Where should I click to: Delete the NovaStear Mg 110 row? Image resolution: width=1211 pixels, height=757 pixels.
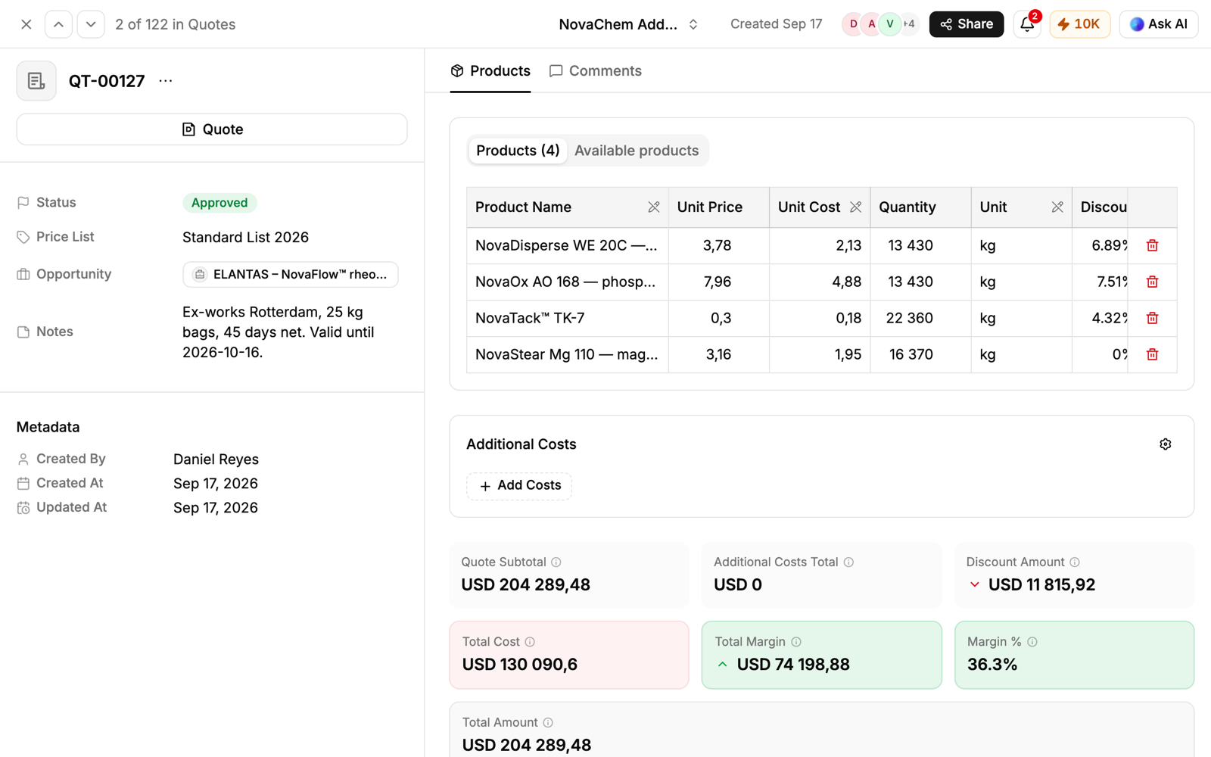[1152, 354]
